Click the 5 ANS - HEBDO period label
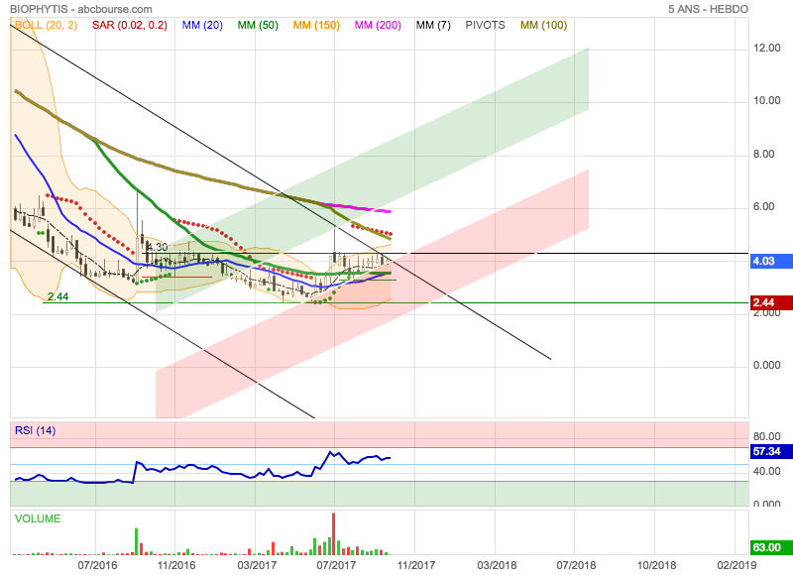The height and width of the screenshot is (575, 793). click(708, 9)
